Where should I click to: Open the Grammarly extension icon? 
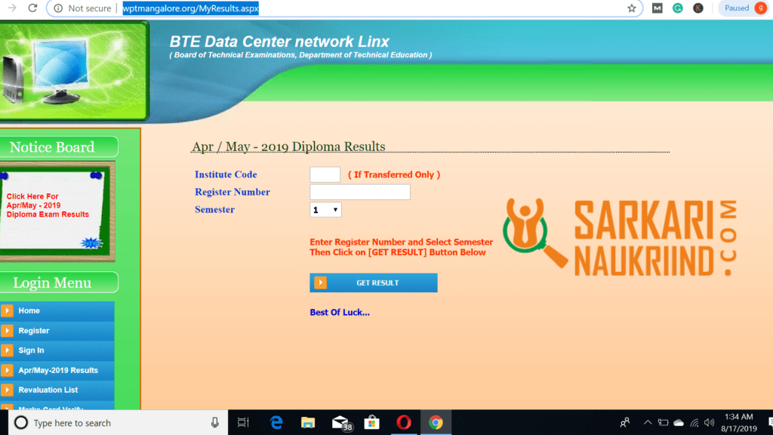[x=678, y=8]
